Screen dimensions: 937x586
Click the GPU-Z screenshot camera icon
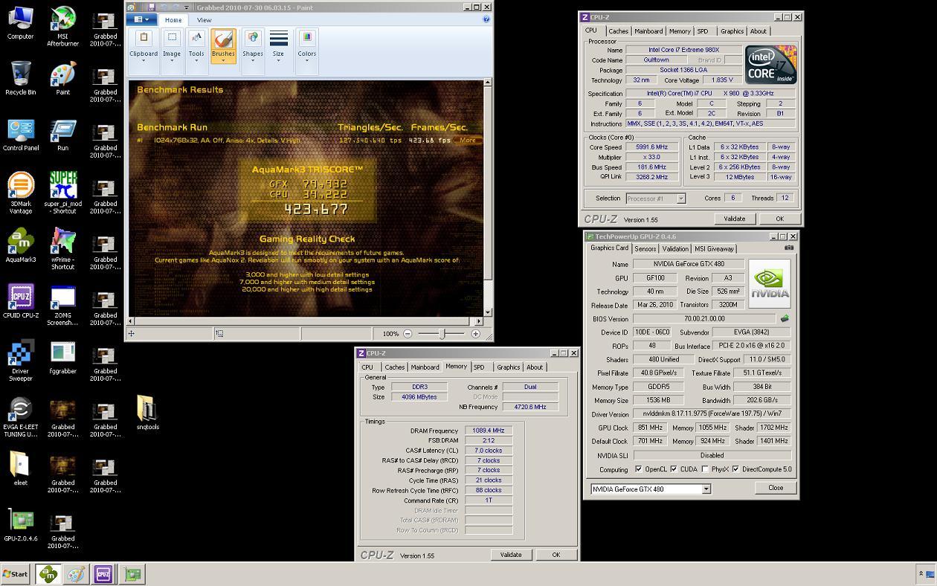coord(789,248)
